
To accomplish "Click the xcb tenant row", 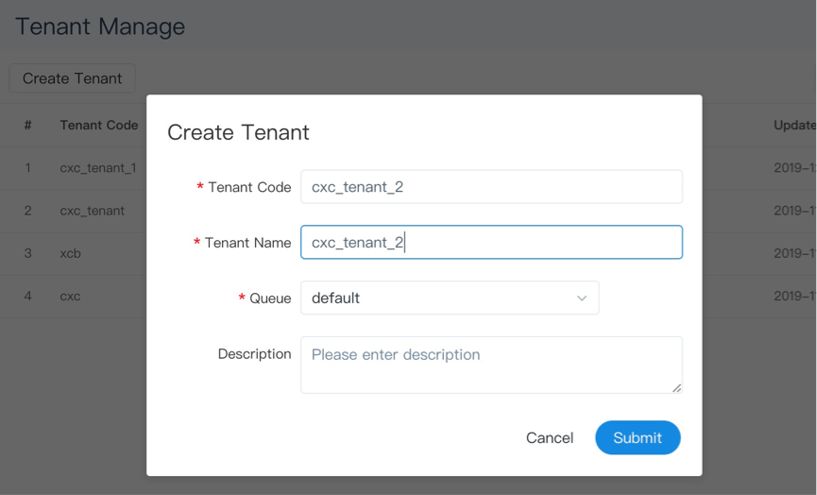I will (x=71, y=253).
